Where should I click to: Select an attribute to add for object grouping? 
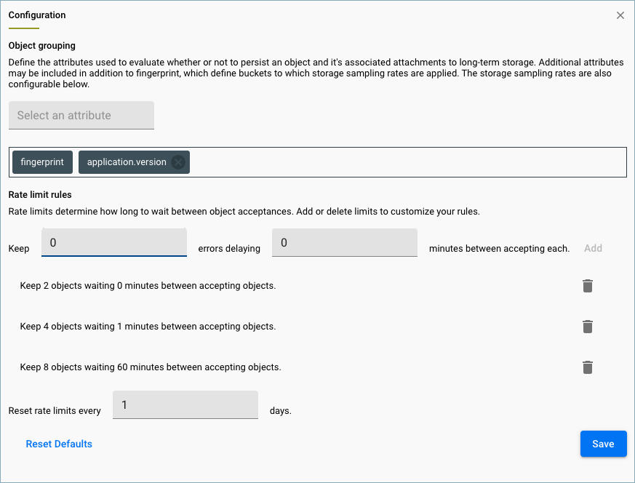[81, 115]
